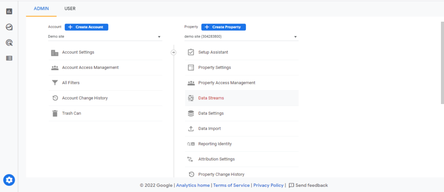Open Account Settings

tap(78, 52)
